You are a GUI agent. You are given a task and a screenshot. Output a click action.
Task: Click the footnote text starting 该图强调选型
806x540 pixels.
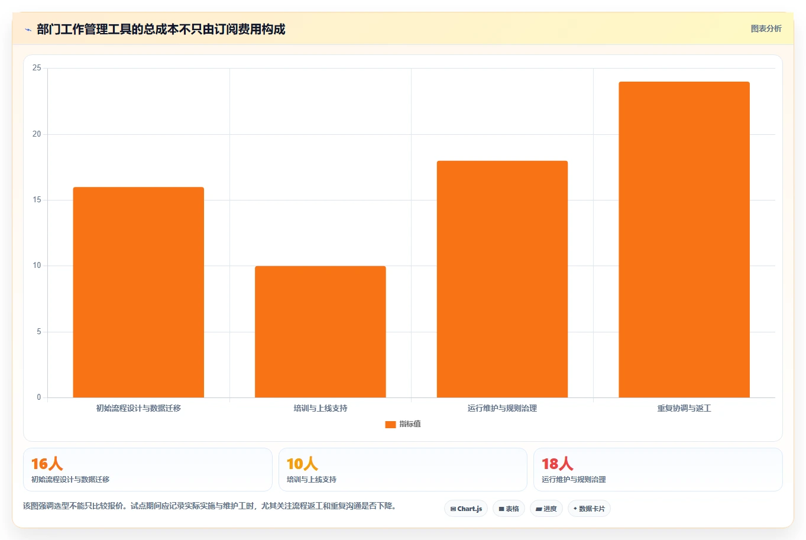[x=210, y=506]
